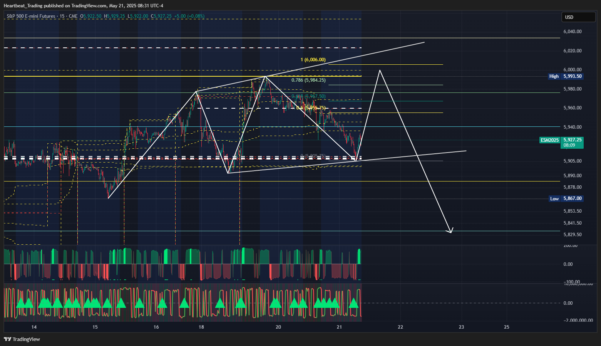Click the 5,980.00 price axis label
The width and height of the screenshot is (601, 346).
click(572, 89)
